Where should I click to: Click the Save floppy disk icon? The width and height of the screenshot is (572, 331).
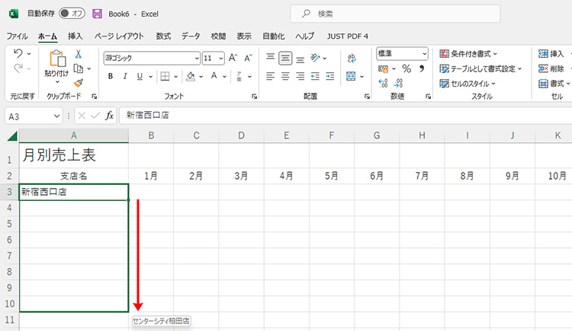click(97, 14)
